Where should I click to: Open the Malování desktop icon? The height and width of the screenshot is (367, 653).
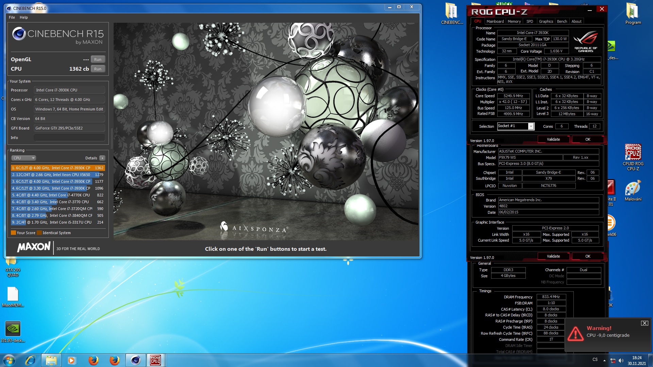pos(633,191)
